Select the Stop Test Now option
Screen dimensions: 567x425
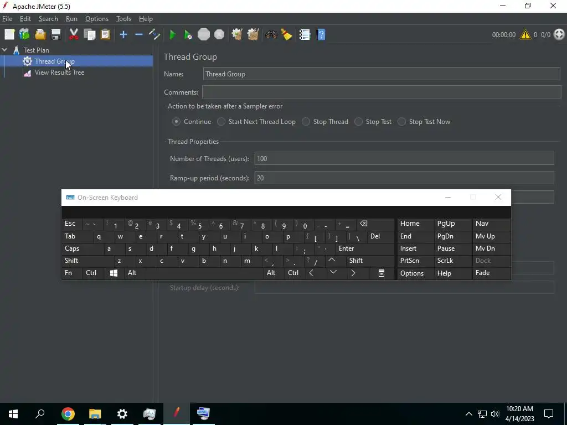tap(401, 122)
